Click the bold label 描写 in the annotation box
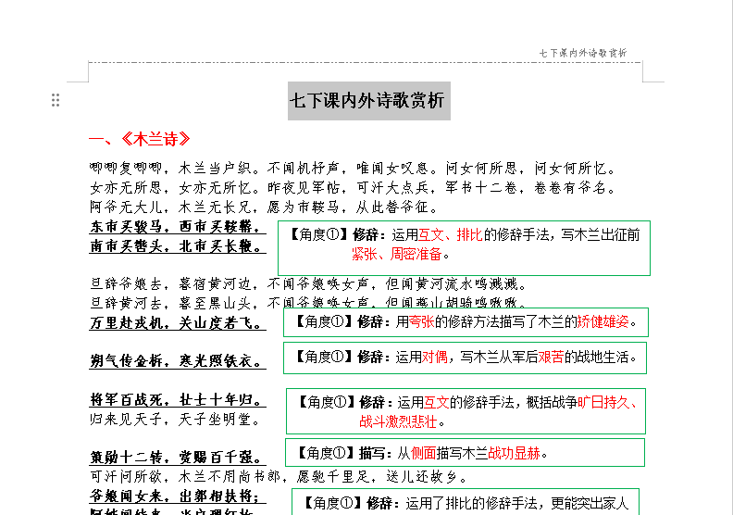This screenshot has width=733, height=515. point(372,453)
